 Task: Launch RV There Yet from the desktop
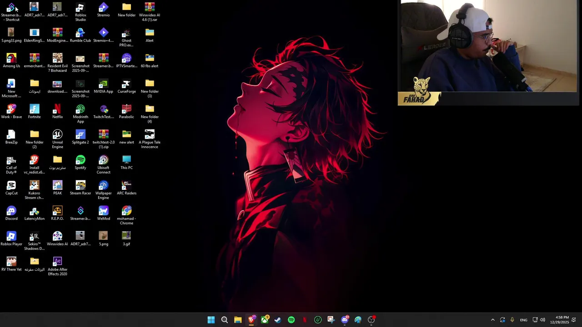click(x=11, y=264)
